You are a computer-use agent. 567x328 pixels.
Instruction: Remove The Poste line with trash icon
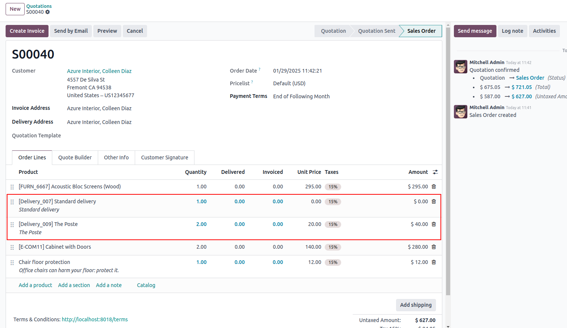coord(434,224)
